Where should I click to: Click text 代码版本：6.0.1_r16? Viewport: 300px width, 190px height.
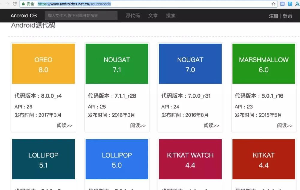(x=259, y=96)
